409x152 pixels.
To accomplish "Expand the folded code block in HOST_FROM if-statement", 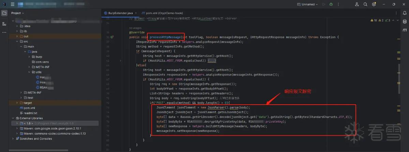I will [212, 60].
